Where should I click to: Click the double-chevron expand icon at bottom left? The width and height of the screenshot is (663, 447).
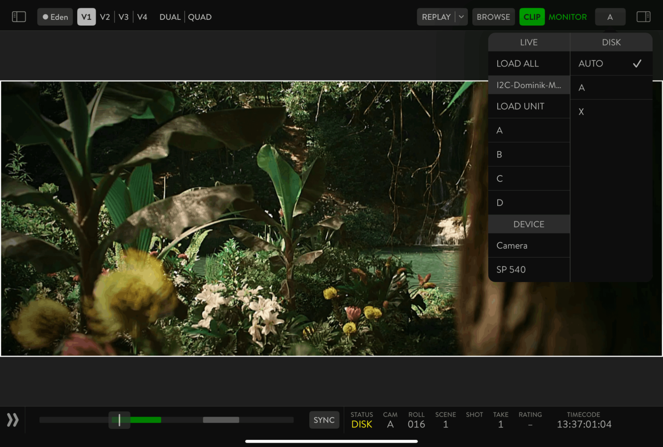point(13,420)
